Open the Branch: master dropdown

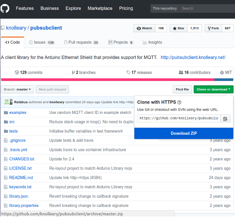[17, 89]
